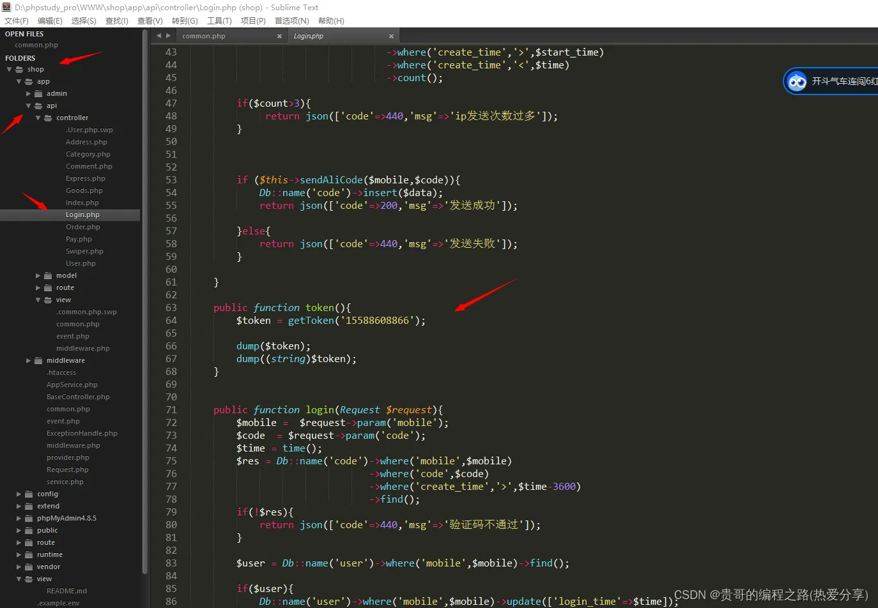Open the 帮助(H) menu
This screenshot has width=878, height=608.
coord(331,20)
